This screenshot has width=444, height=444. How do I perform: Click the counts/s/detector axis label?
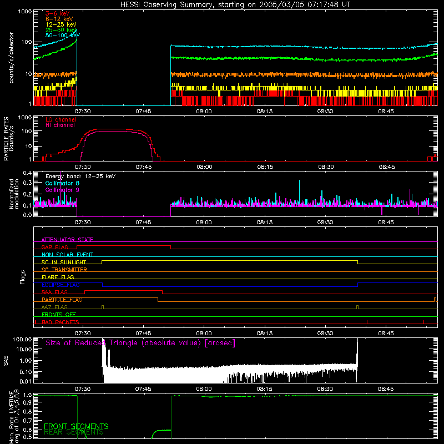pos(11,58)
